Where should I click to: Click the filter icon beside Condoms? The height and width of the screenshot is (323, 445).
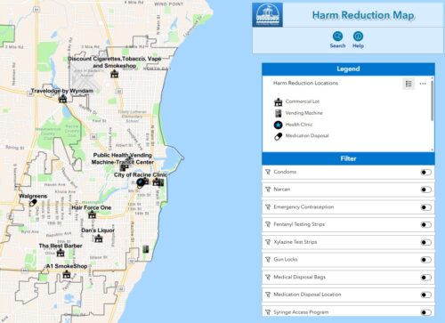[x=268, y=172]
